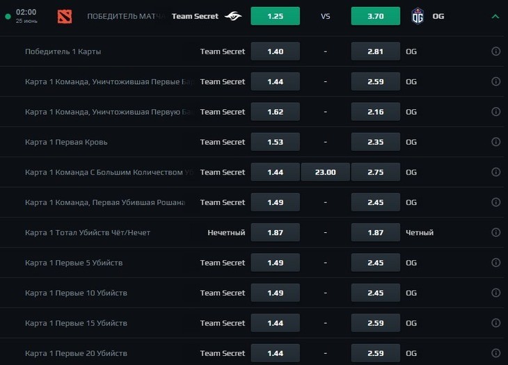The image size is (508, 365).
Task: Click the OG team logo icon
Action: coord(418,16)
